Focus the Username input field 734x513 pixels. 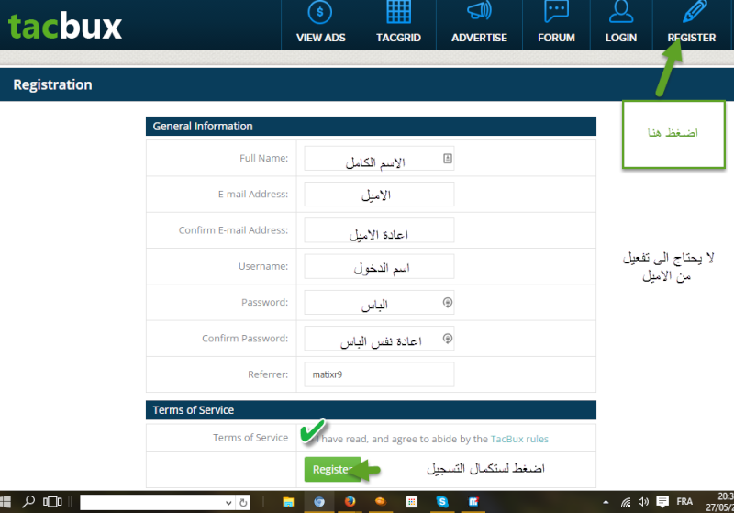click(379, 266)
